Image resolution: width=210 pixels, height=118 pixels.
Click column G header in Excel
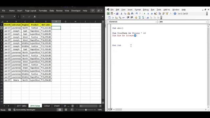[66, 22]
